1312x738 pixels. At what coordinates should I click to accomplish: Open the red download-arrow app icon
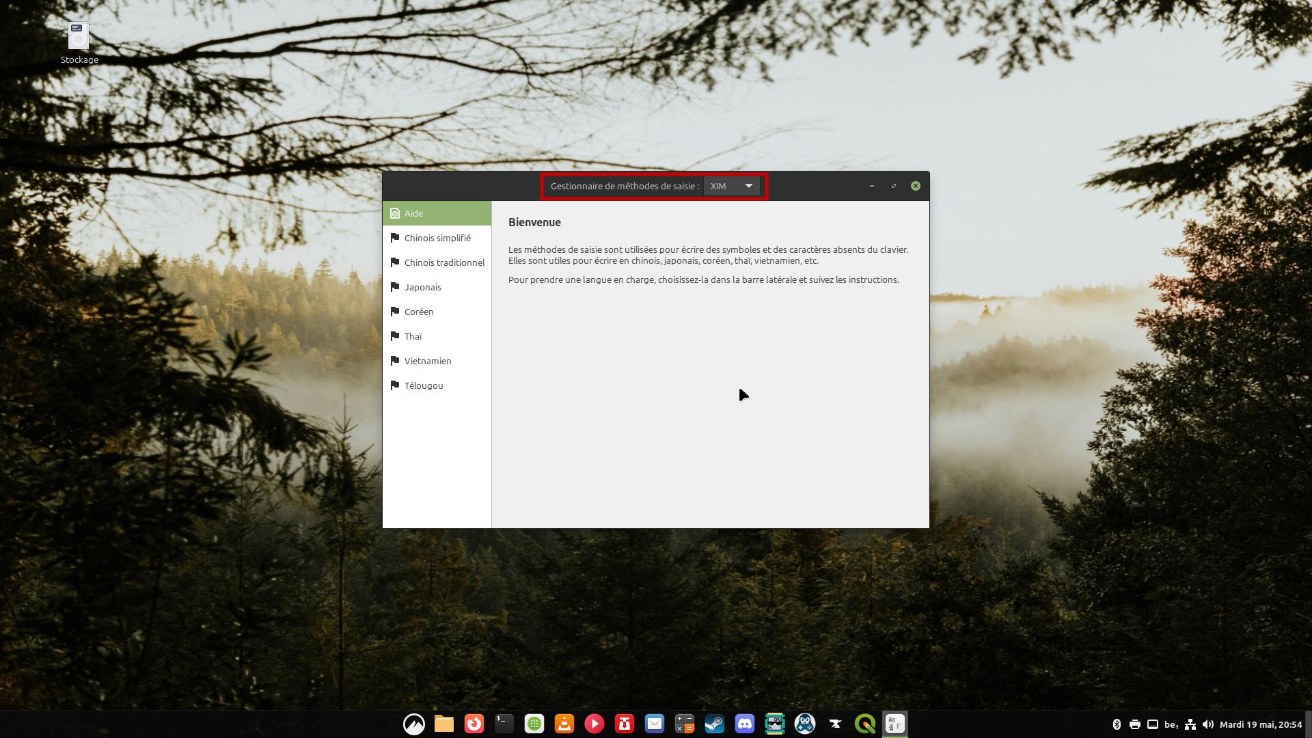(625, 724)
